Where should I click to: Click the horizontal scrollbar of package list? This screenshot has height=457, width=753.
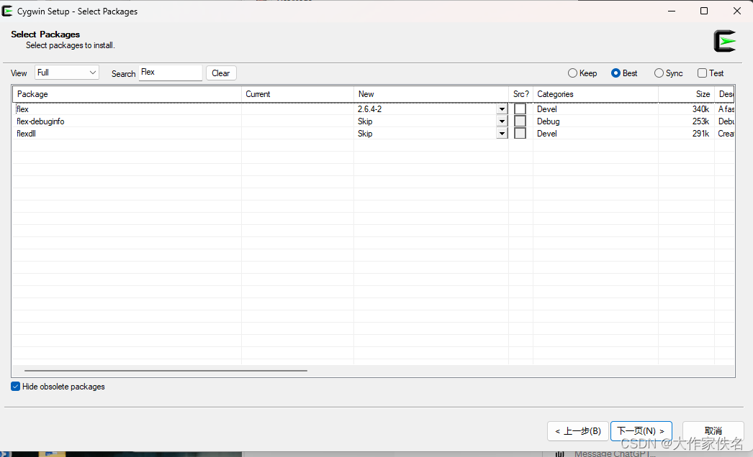[x=166, y=371]
